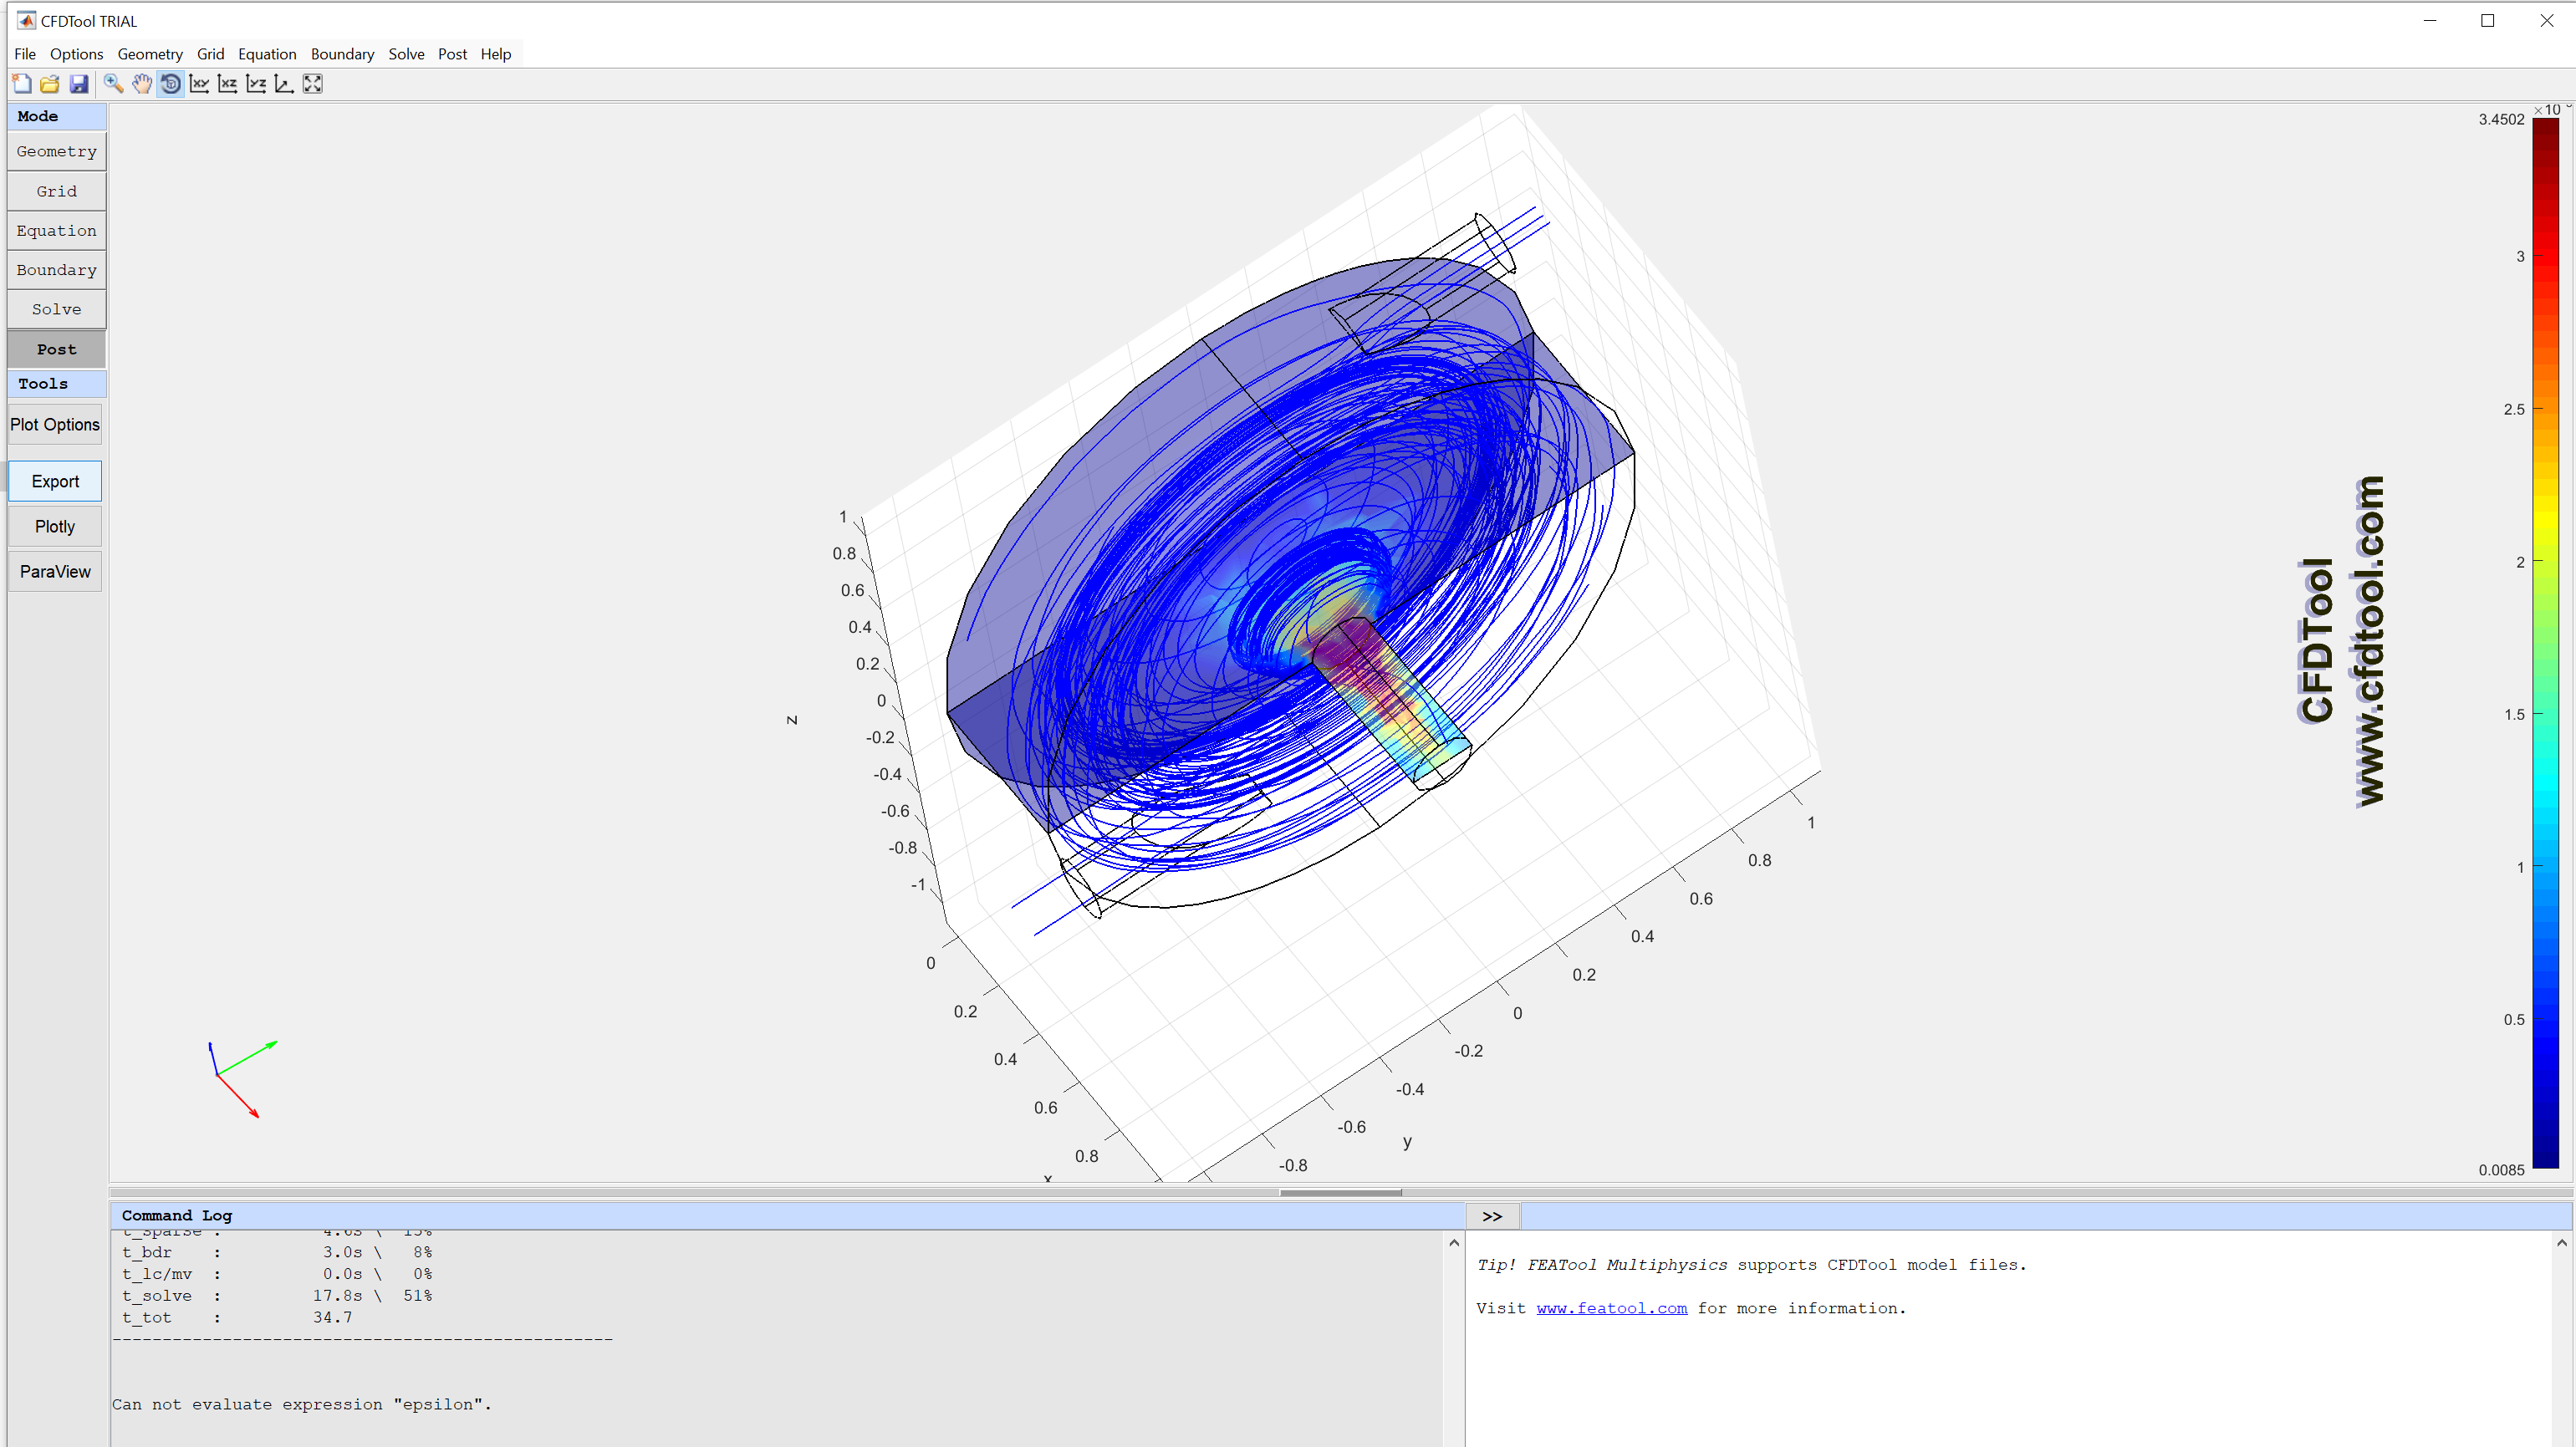The width and height of the screenshot is (2576, 1447).
Task: Open the Boundary menu
Action: (342, 54)
